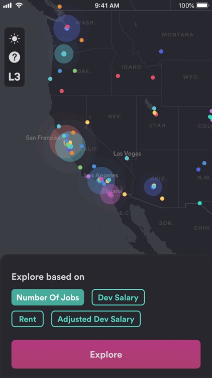Viewport: 212px width, 378px height.
Task: Tap the cellular signal bars icon
Action: click(x=7, y=6)
